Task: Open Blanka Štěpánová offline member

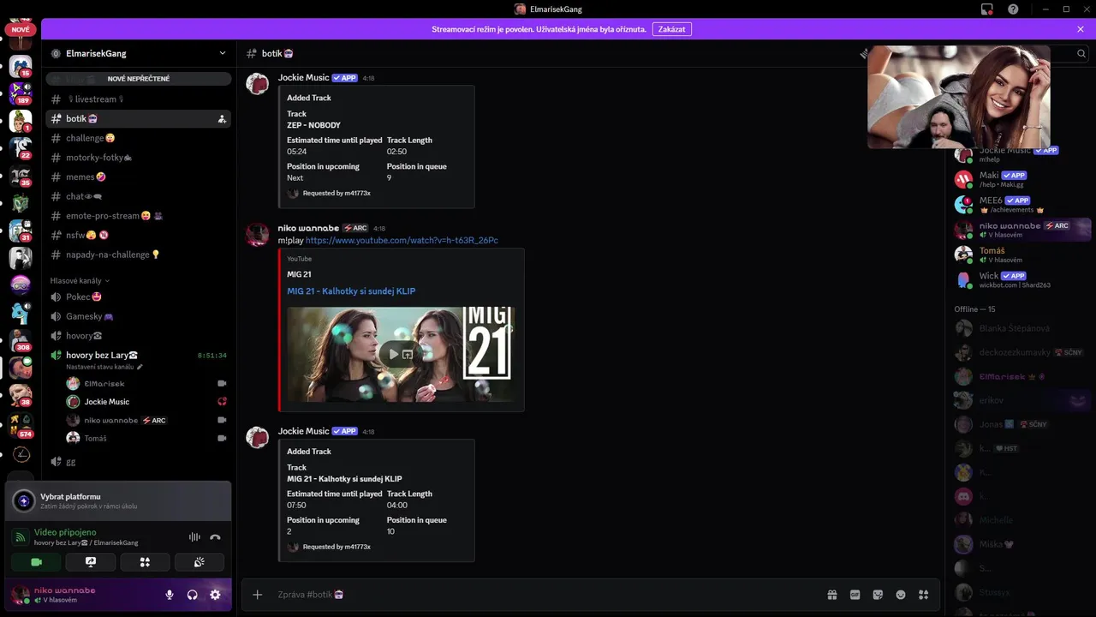Action: coord(1022,328)
